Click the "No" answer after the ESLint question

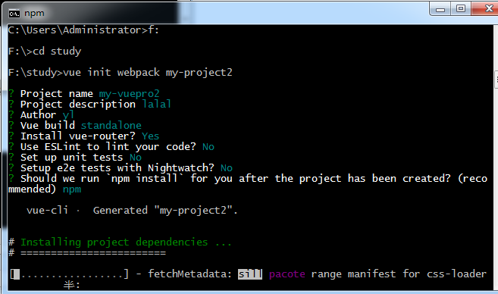tap(208, 147)
